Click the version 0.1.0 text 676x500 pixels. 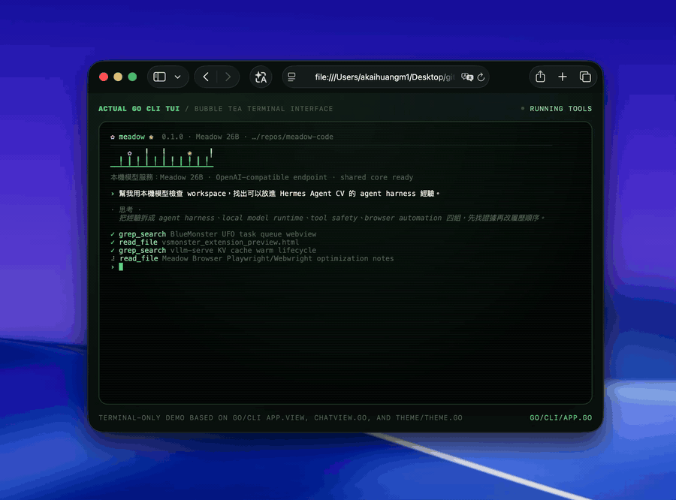click(x=173, y=137)
